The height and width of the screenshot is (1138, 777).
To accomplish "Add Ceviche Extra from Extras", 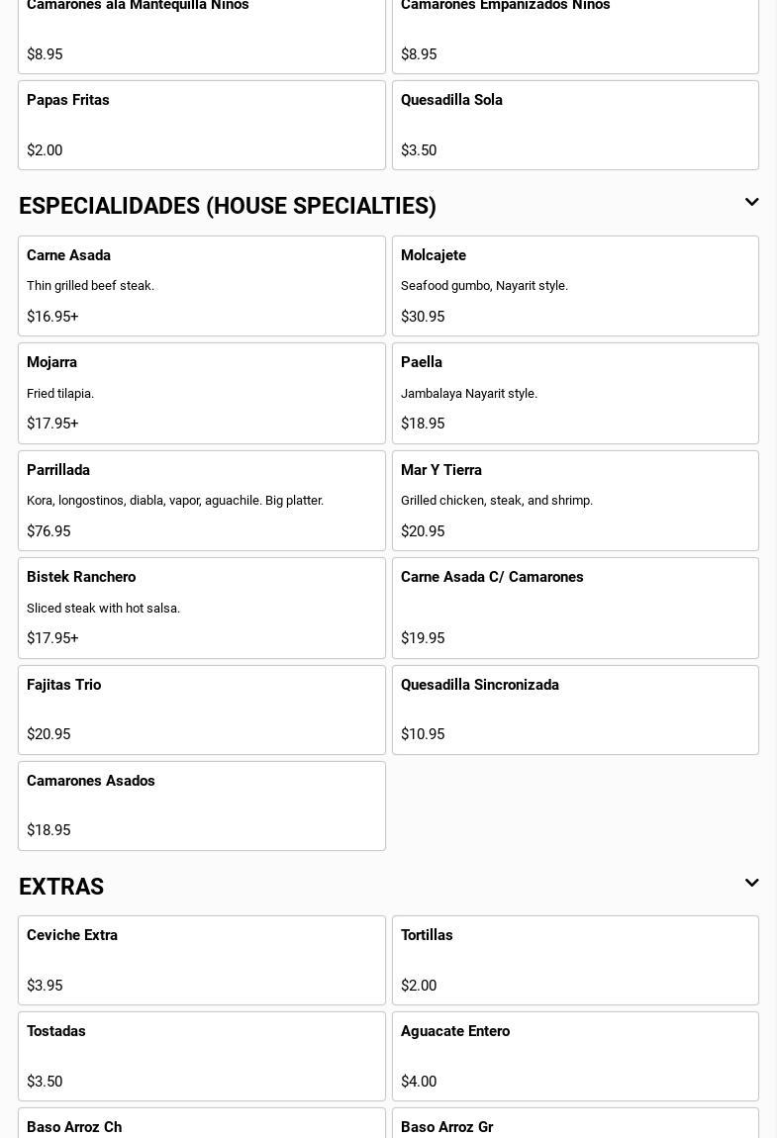I will [202, 960].
